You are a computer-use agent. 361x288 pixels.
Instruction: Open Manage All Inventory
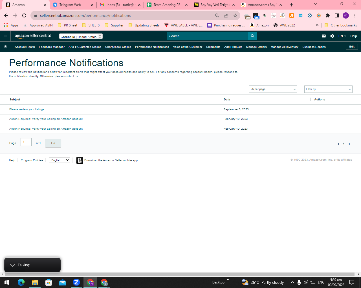click(x=285, y=47)
